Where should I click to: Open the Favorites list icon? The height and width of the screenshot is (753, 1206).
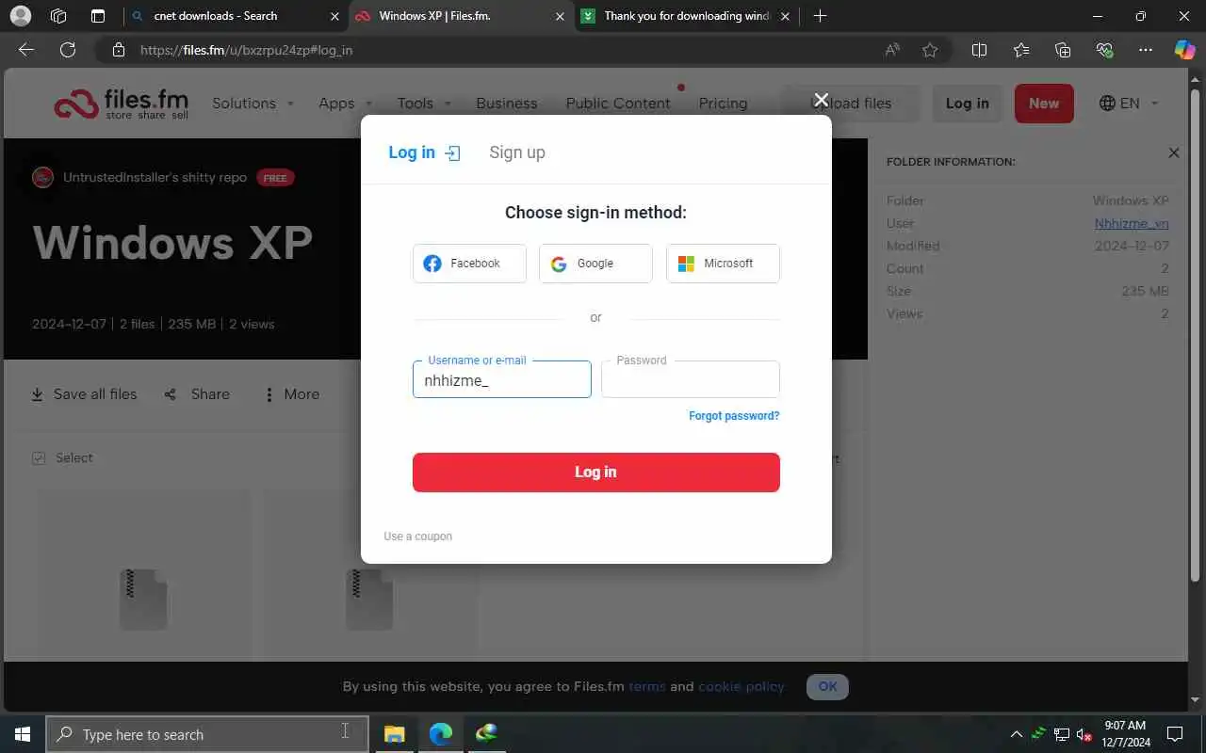1021,50
